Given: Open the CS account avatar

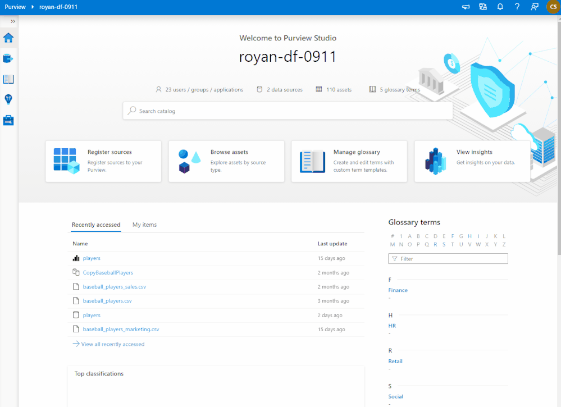Looking at the screenshot, I should pos(553,7).
